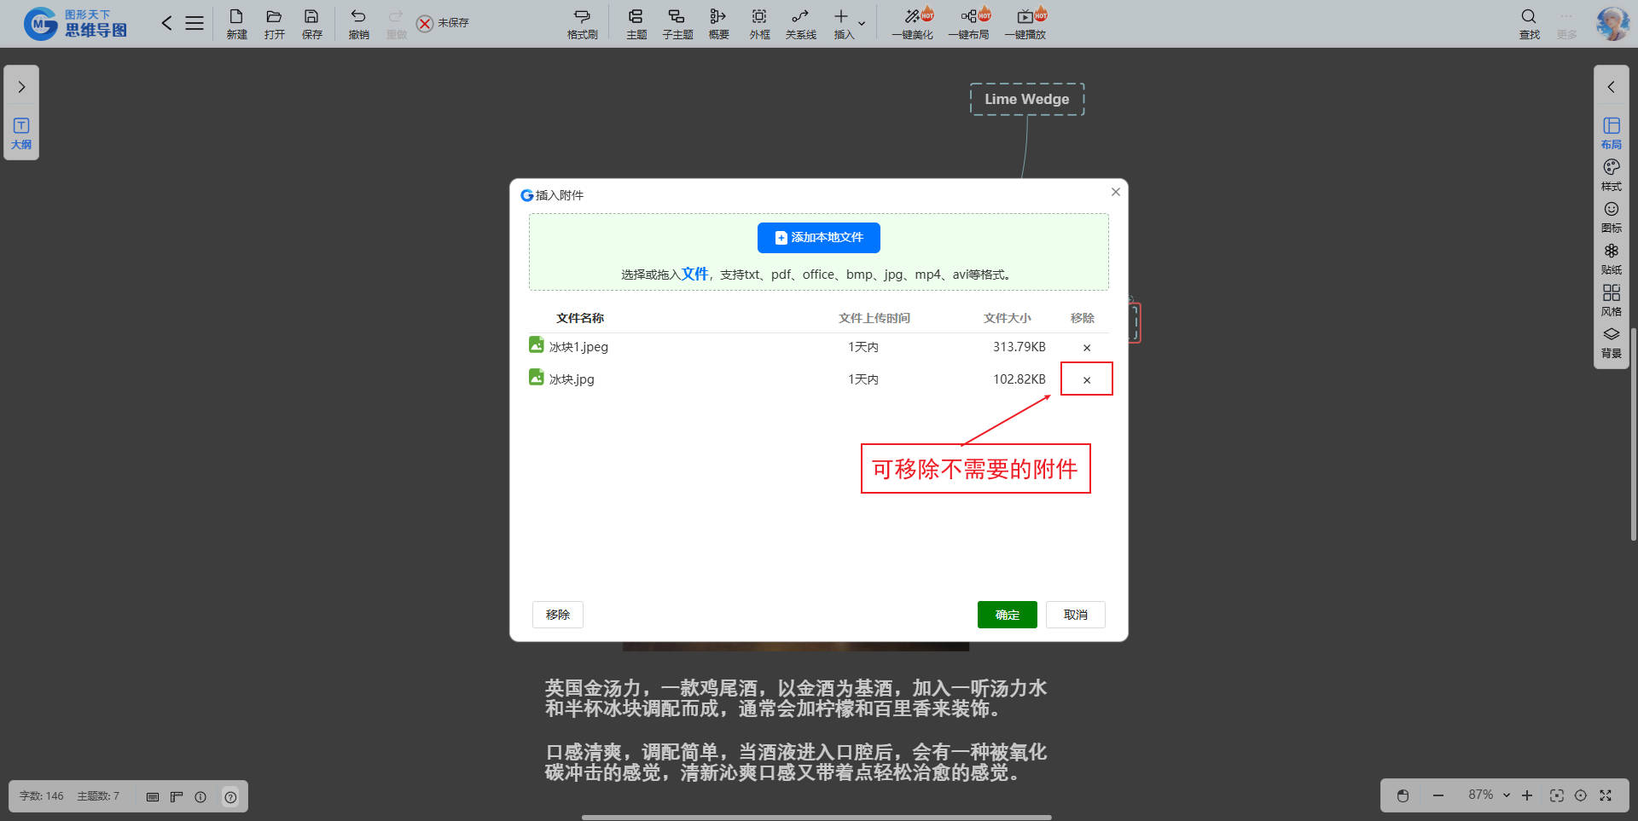Select the 外框 boundary tool

coord(759,23)
